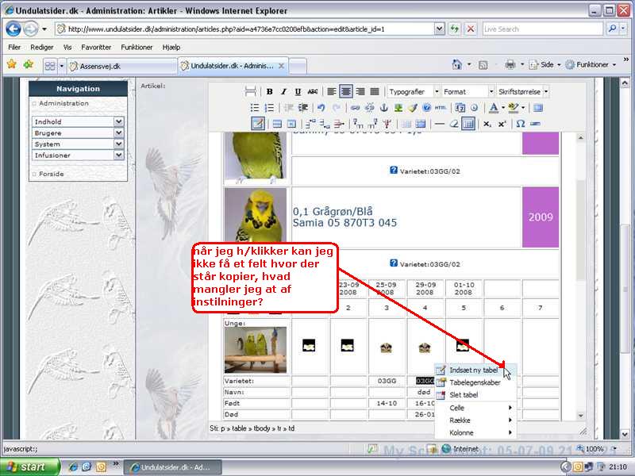Delete the current table row

point(339,124)
